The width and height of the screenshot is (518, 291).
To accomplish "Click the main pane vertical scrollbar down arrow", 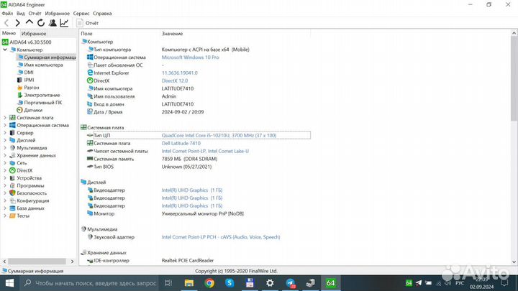I will tap(514, 262).
